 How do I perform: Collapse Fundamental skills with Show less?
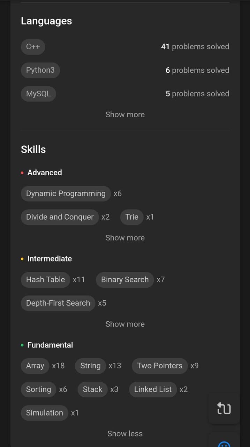point(125,434)
